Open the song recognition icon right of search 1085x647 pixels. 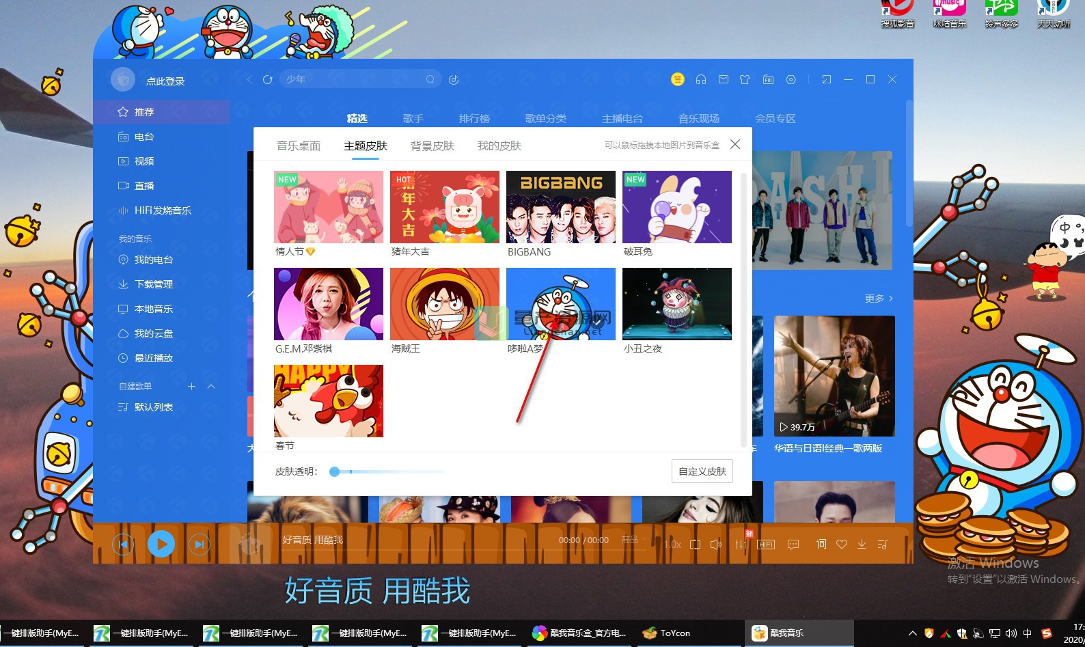[454, 80]
